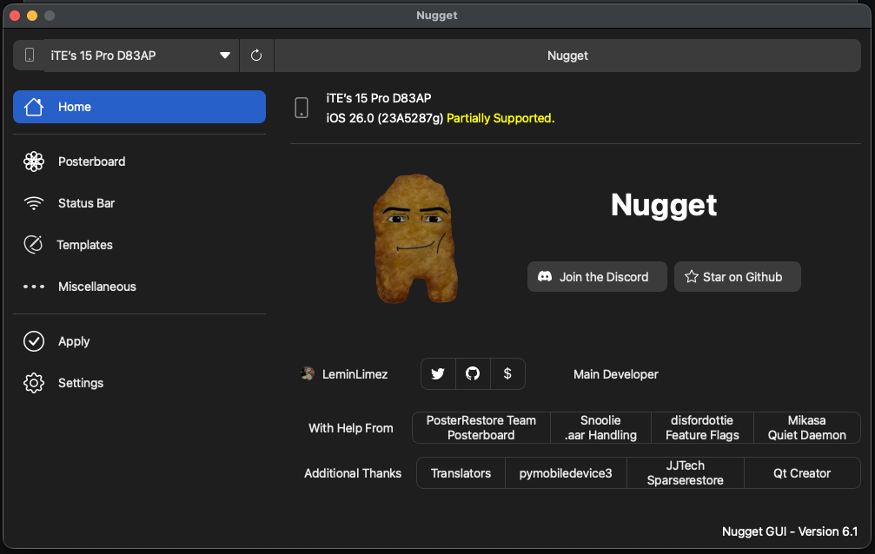Open the Posterboard page

point(140,162)
